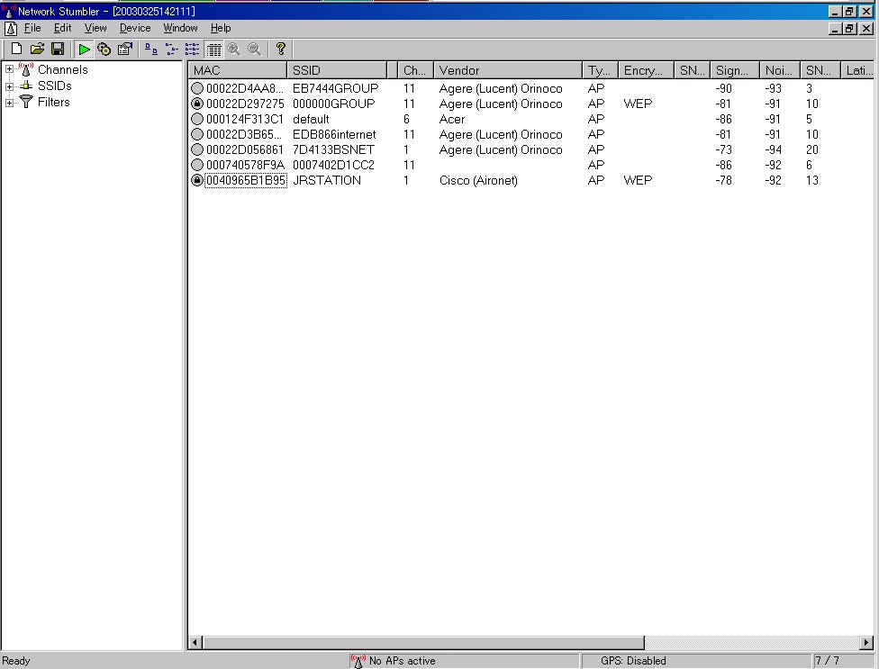879x669 pixels.
Task: Open the Edit menu
Action: click(x=63, y=28)
